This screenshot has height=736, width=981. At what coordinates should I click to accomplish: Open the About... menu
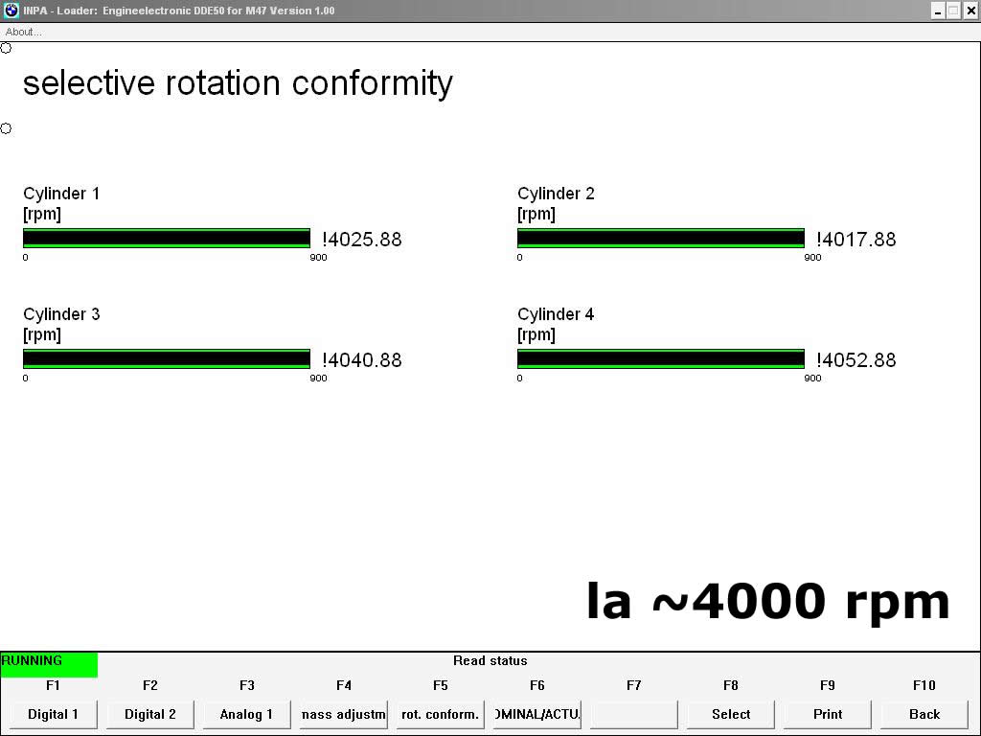(24, 32)
